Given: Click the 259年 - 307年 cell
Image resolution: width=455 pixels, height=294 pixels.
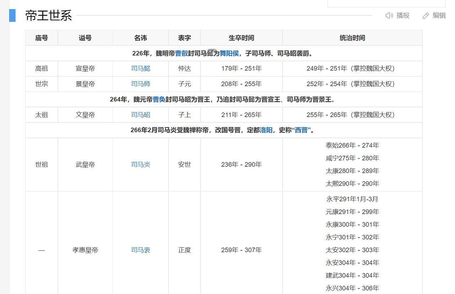Looking at the screenshot, I should 241,250.
